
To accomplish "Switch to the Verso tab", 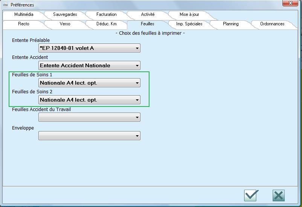I will [65, 24].
